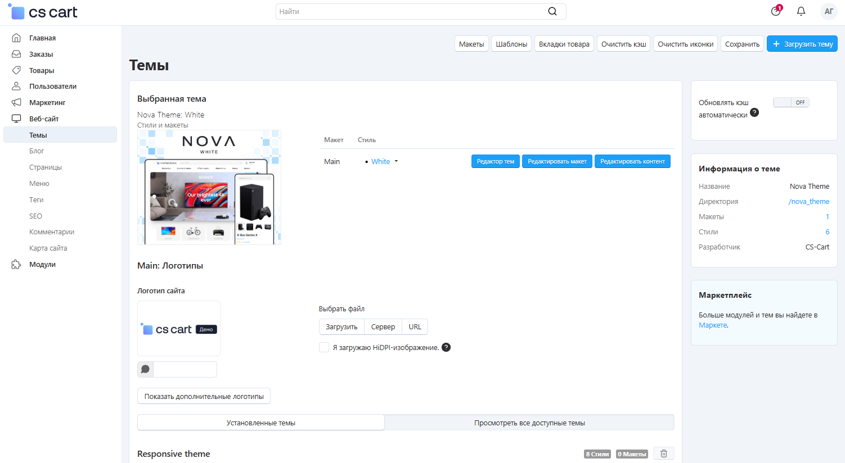
Task: Click the help icon beside HiDPI option
Action: tap(446, 347)
